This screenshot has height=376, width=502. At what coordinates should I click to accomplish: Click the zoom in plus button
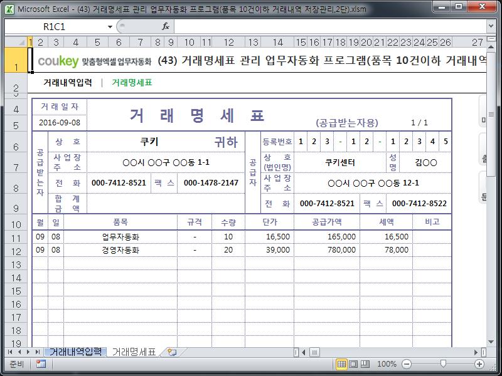click(x=479, y=364)
